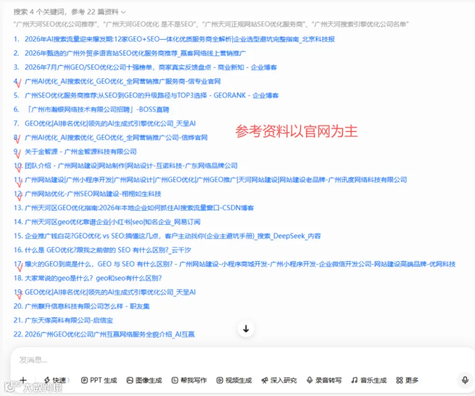The height and width of the screenshot is (396, 475).
Task: Open reference 8 全网营销推广公司 link
Action: coord(116,138)
